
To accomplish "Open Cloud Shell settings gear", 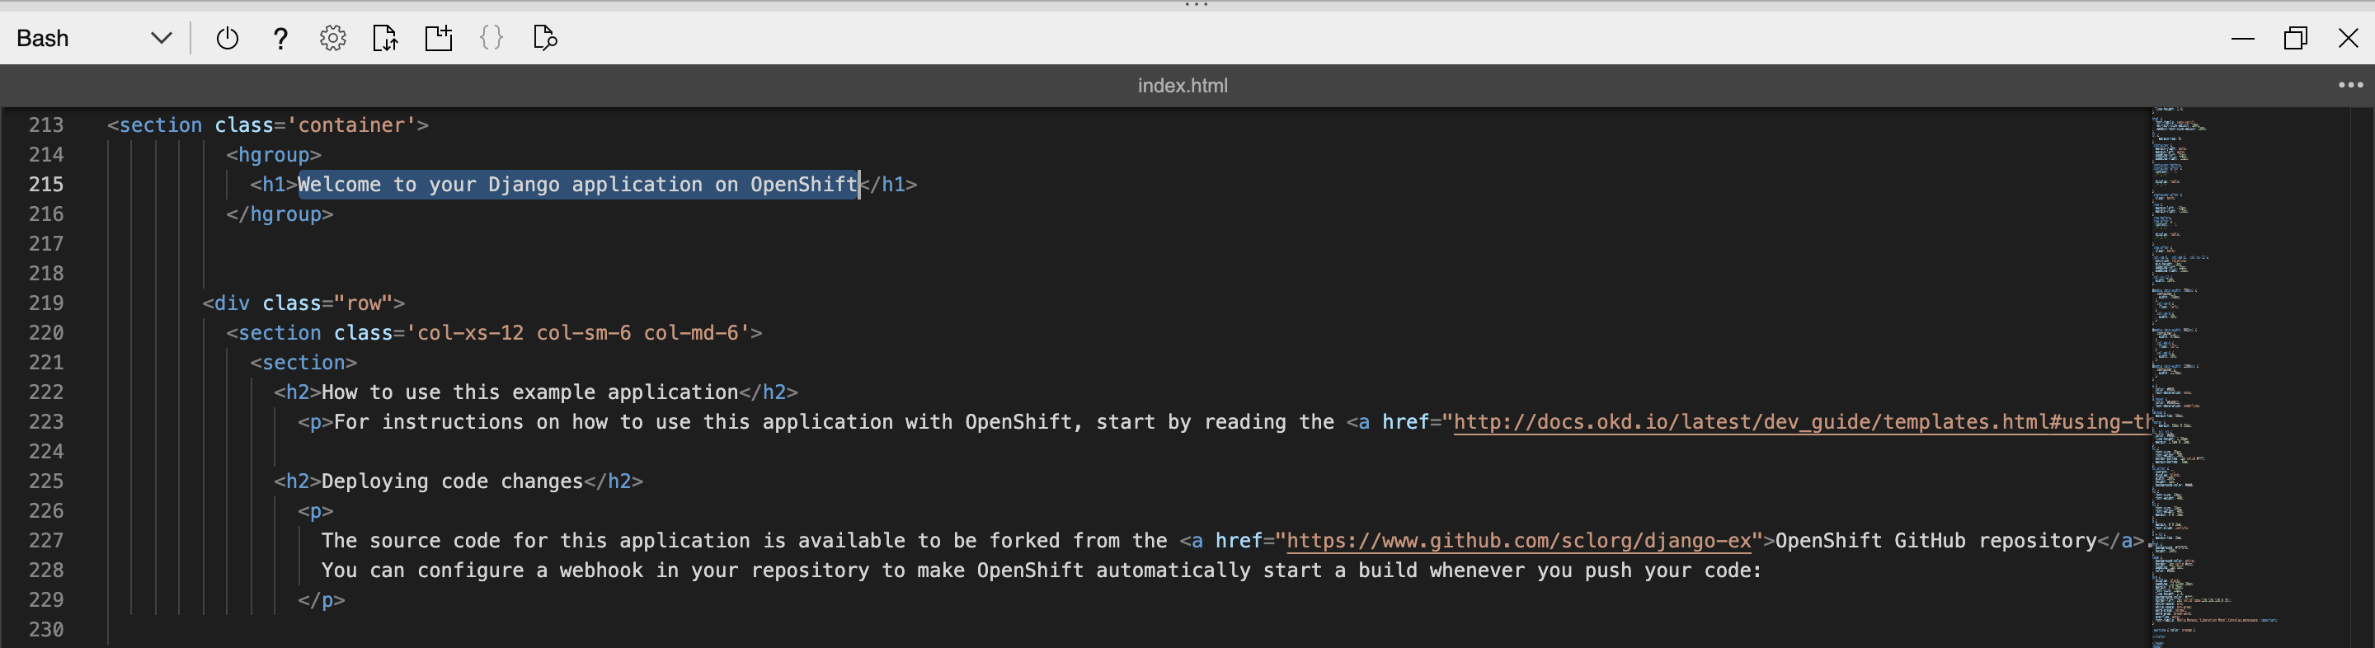I will [x=333, y=38].
